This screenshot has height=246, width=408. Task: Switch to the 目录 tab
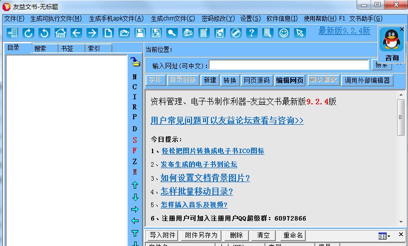(18, 48)
